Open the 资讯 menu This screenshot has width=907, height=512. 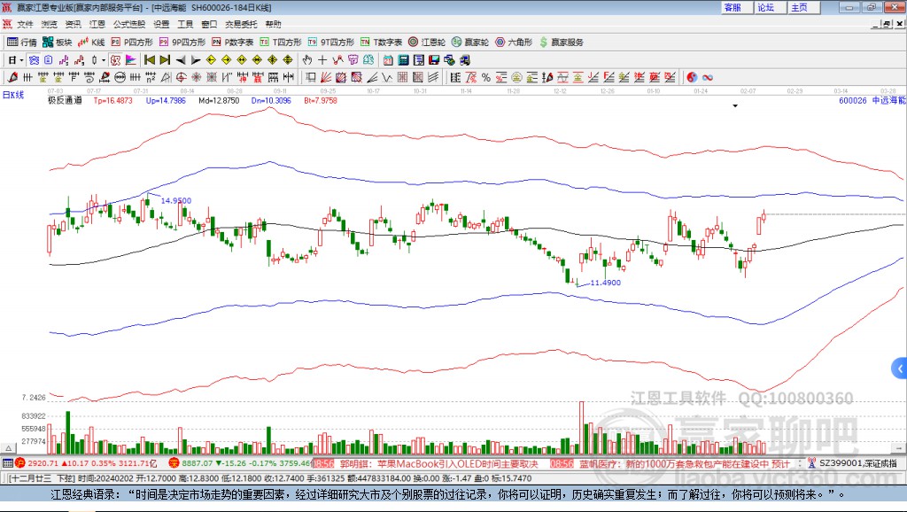click(73, 24)
